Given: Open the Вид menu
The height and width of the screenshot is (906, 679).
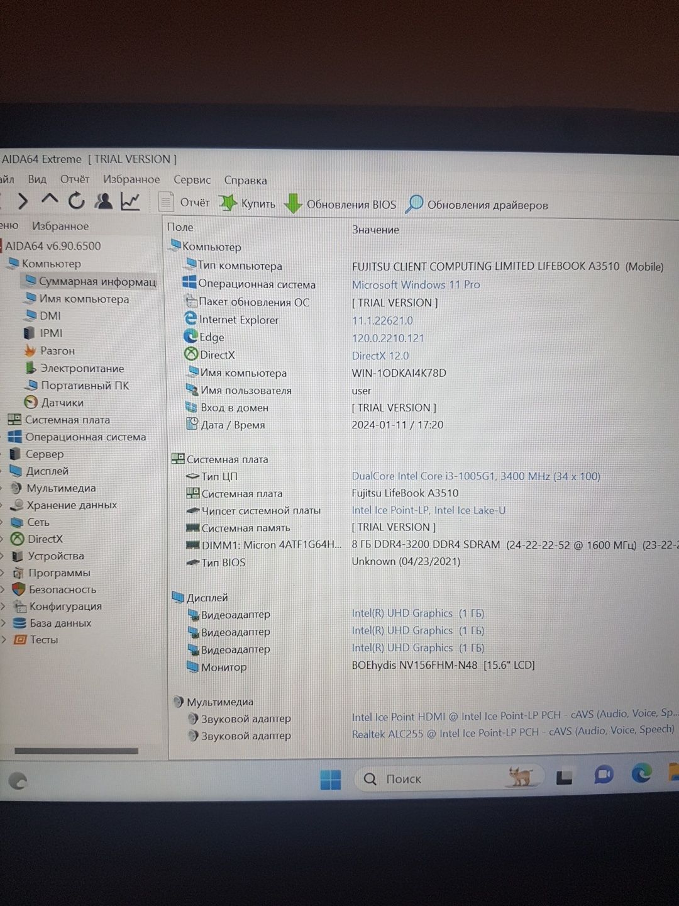Looking at the screenshot, I should 37,179.
